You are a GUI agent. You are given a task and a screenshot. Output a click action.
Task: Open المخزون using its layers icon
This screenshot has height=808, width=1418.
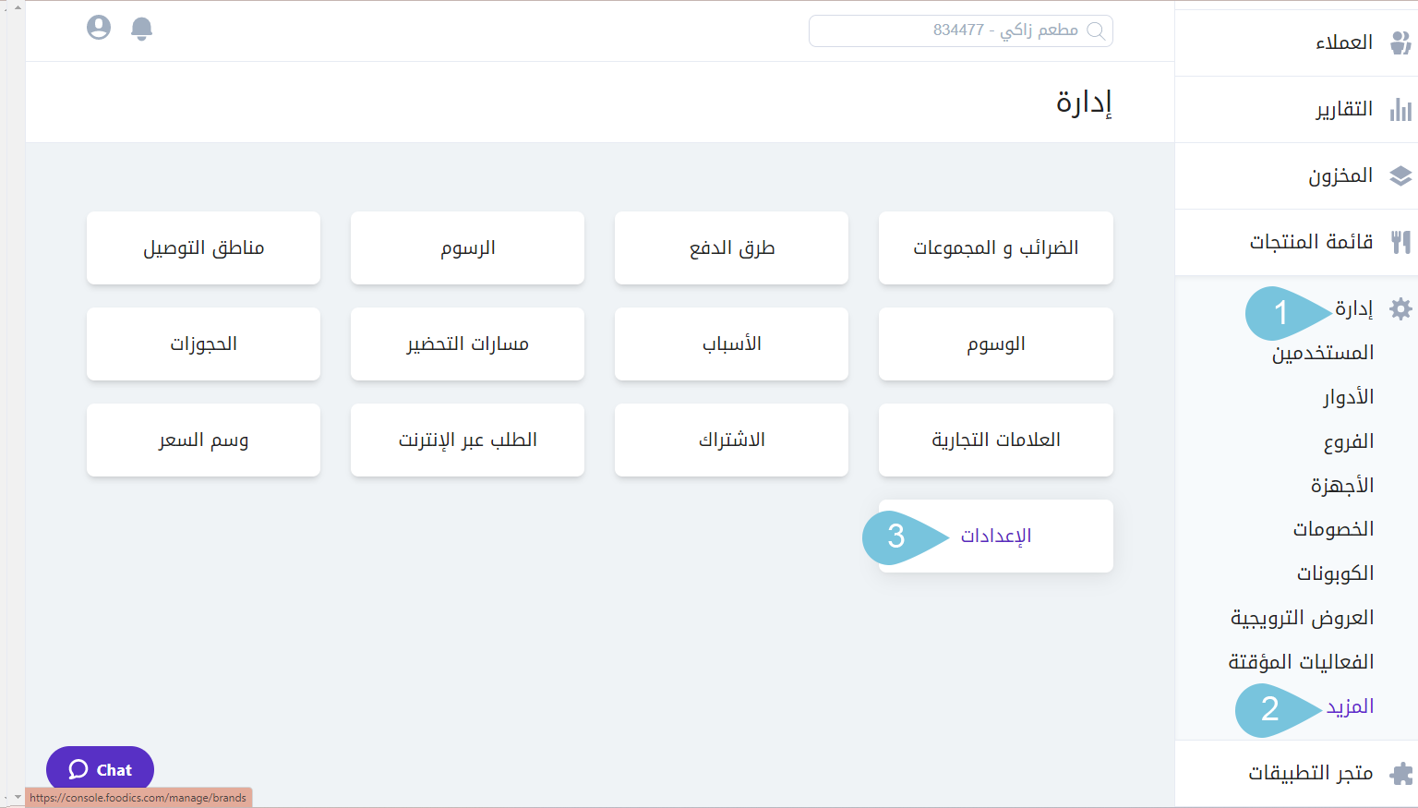[x=1402, y=175]
